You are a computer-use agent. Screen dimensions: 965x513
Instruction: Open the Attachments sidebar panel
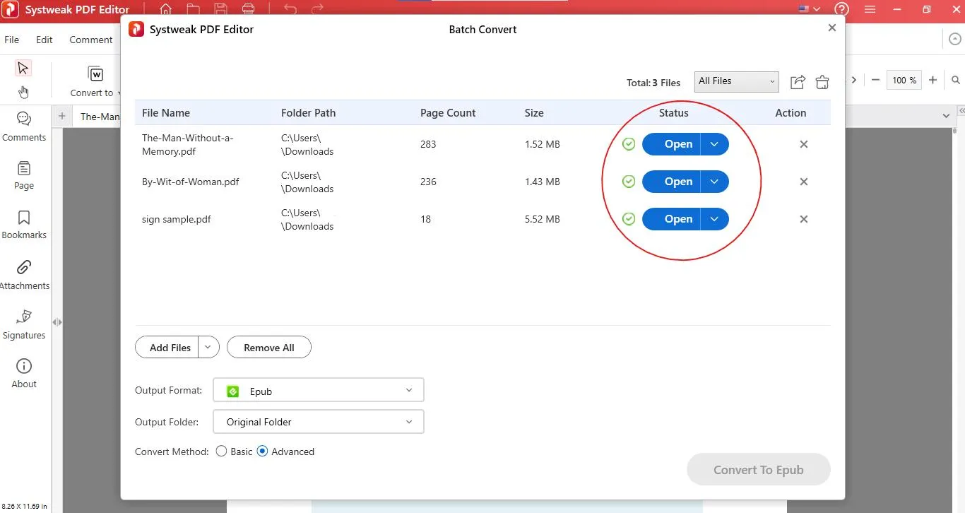(24, 274)
